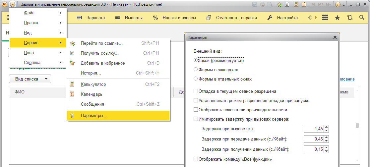Click the Print icon in title bar
This screenshot has height=167, width=370.
[262, 4]
